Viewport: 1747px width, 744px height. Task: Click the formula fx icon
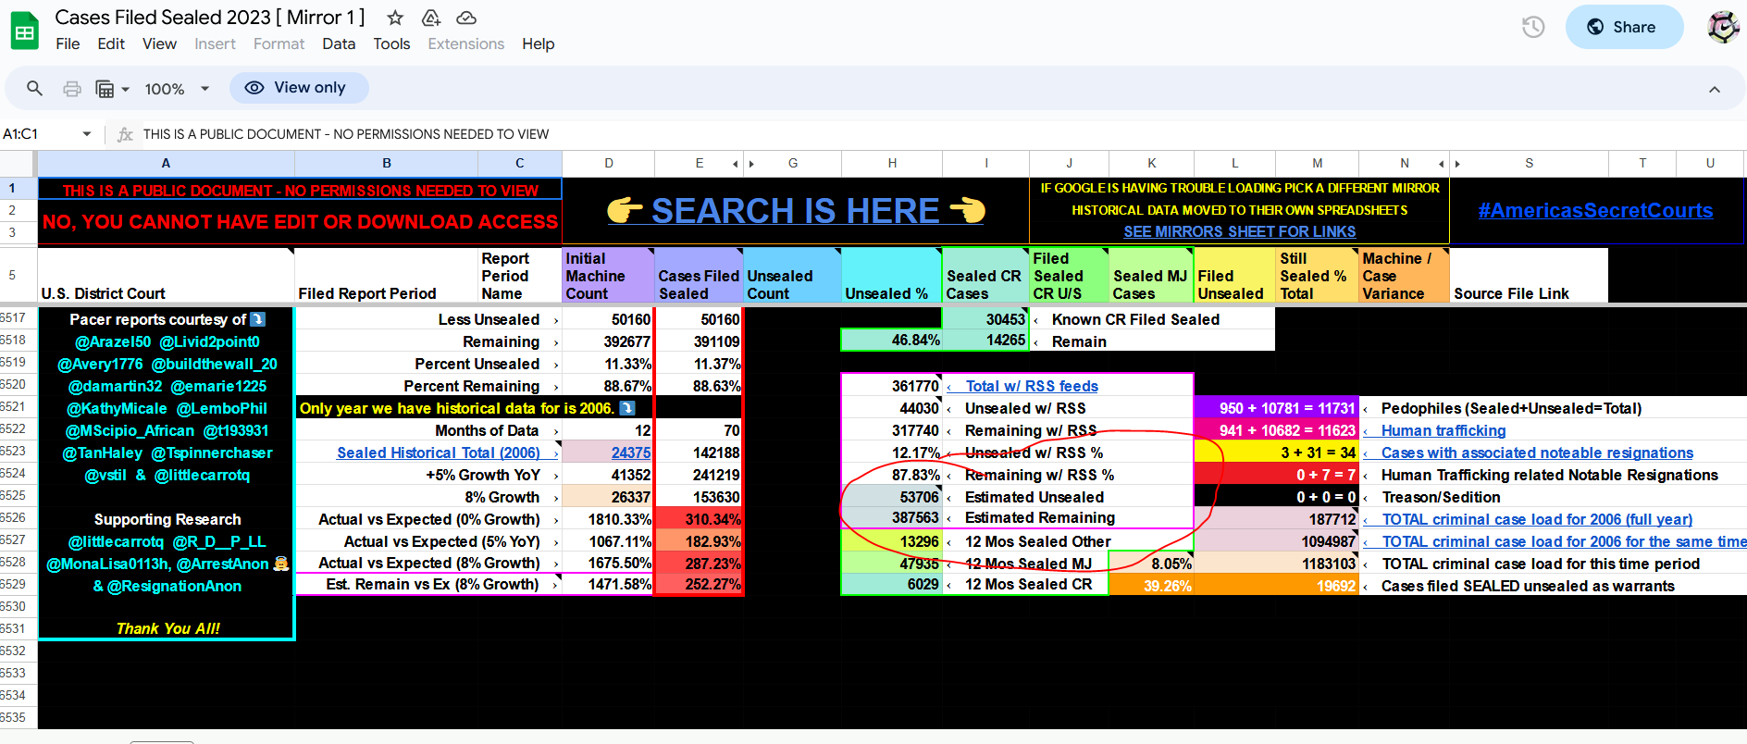click(125, 134)
